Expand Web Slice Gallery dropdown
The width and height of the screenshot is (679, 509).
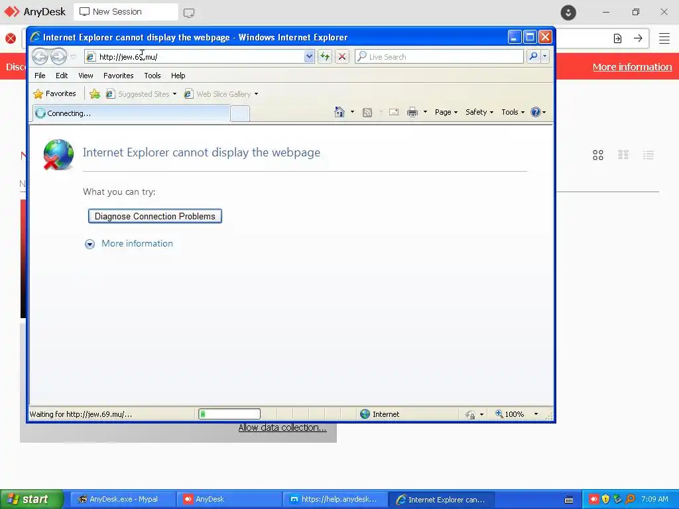257,94
